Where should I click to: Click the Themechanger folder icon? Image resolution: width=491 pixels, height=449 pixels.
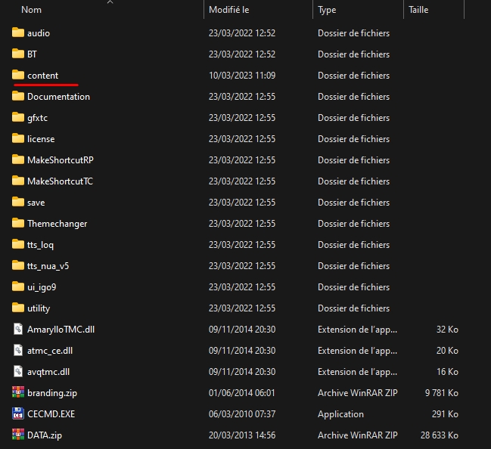[19, 224]
